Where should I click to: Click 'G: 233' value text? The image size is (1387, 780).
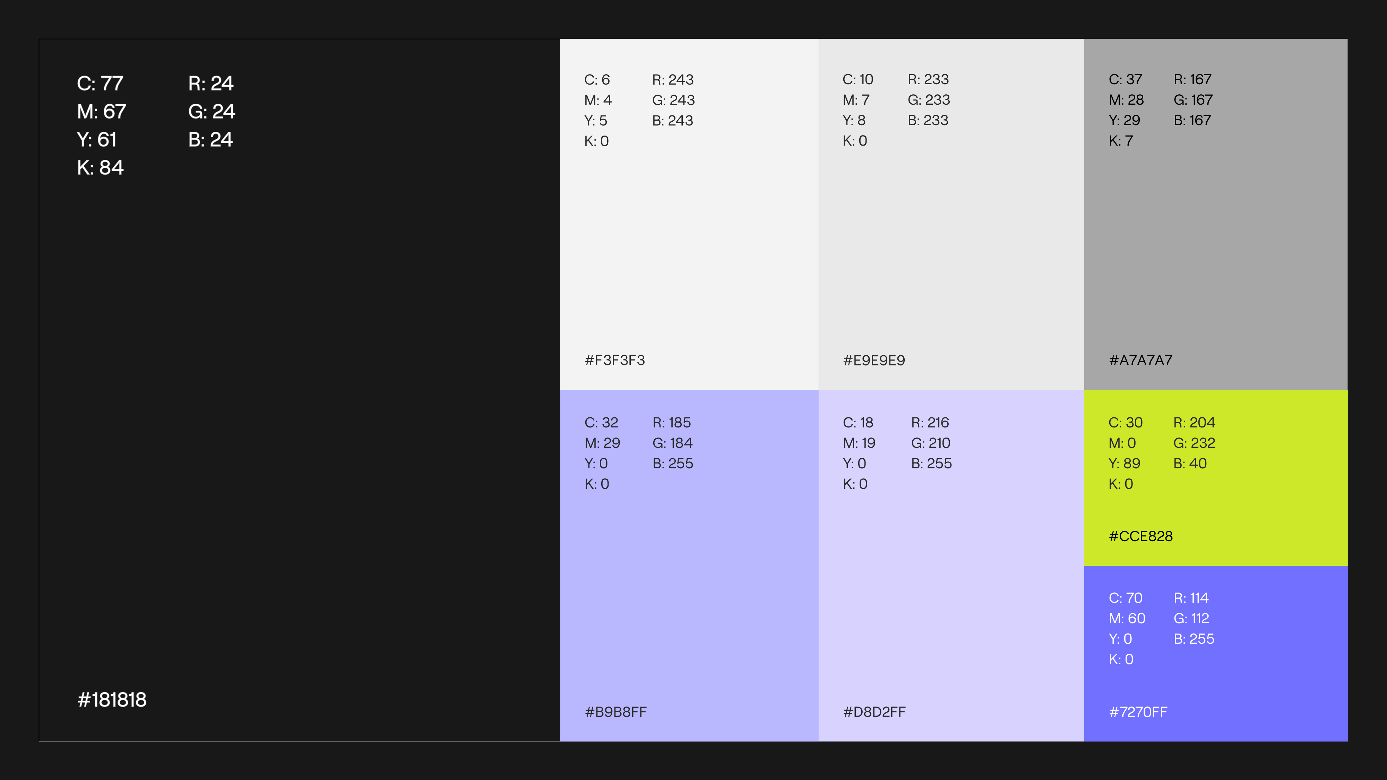[929, 99]
